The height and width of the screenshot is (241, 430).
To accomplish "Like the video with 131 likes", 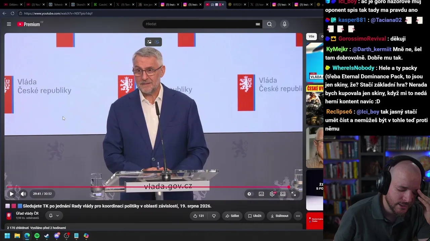I will point(199,216).
